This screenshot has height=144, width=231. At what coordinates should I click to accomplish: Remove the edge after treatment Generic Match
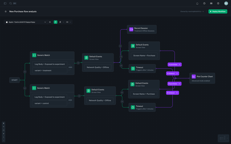point(78,63)
